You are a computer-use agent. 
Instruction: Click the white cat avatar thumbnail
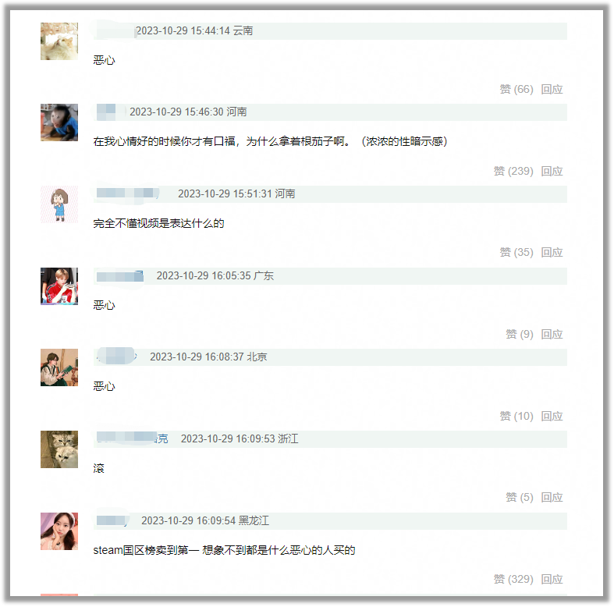point(59,41)
